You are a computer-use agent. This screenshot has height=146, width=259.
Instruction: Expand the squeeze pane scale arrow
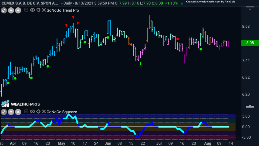pyautogui.click(x=250, y=106)
